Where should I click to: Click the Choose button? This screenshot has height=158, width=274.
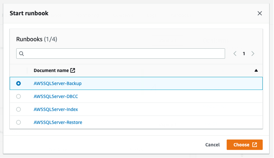click(245, 145)
